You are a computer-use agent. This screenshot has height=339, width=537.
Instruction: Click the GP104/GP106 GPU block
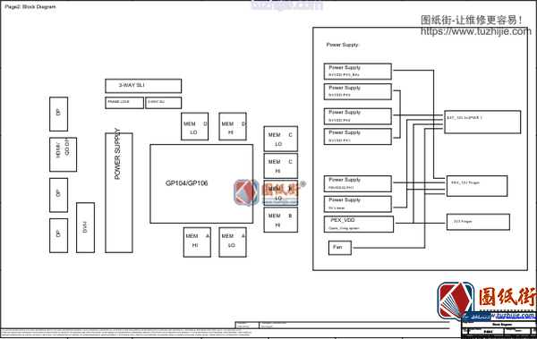click(x=201, y=184)
